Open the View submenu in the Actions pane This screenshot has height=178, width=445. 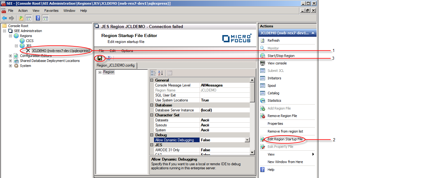click(287, 154)
